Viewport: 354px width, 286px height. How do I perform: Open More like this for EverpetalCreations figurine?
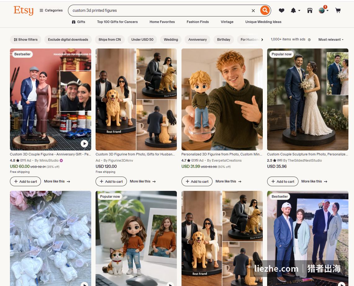[228, 182]
